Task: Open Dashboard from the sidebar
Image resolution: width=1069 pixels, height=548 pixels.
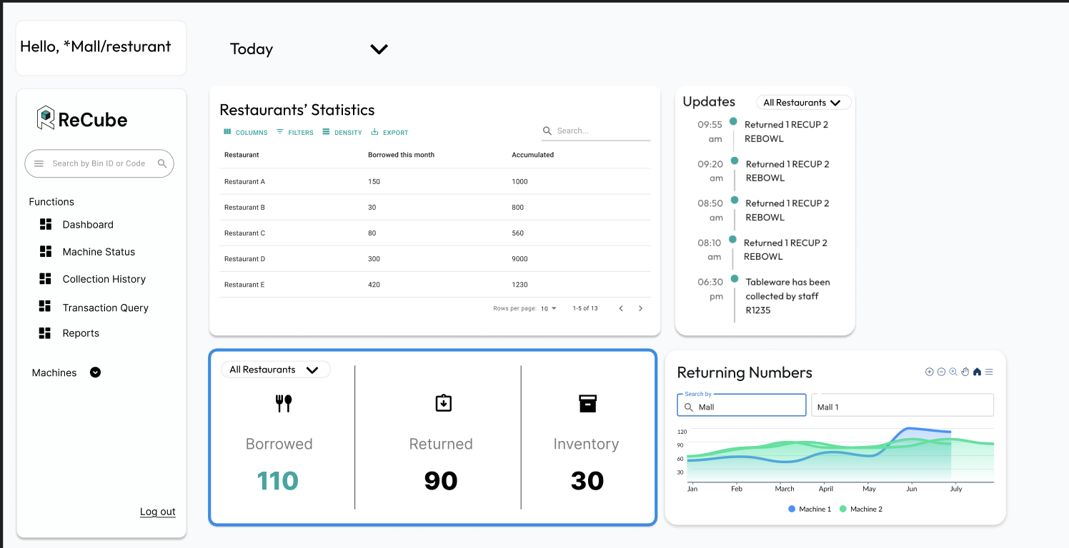Action: click(88, 224)
